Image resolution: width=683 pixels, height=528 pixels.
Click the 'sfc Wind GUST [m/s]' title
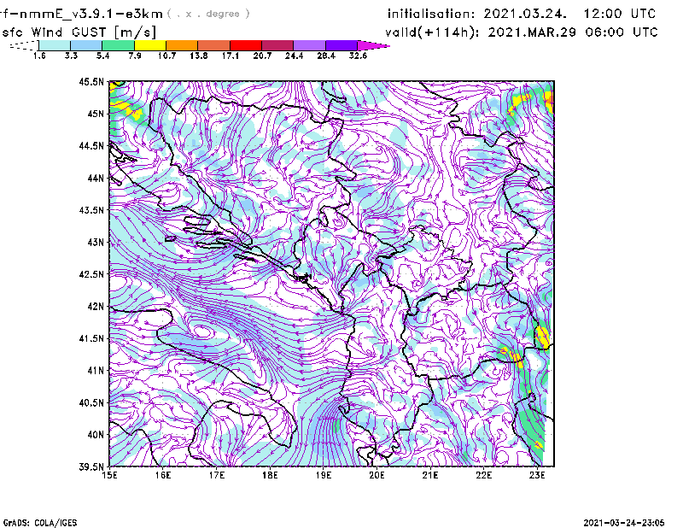tap(79, 32)
